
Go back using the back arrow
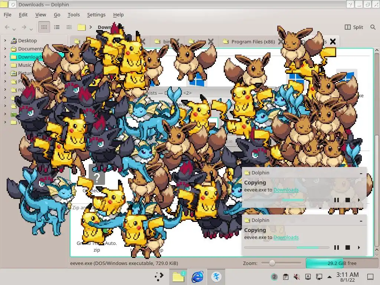pos(7,27)
